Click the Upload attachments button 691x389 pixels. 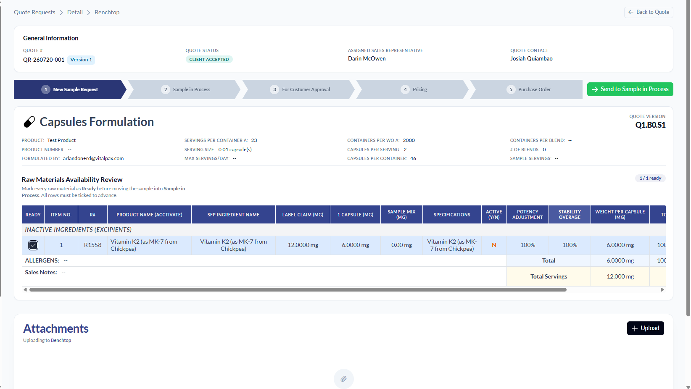(x=646, y=328)
